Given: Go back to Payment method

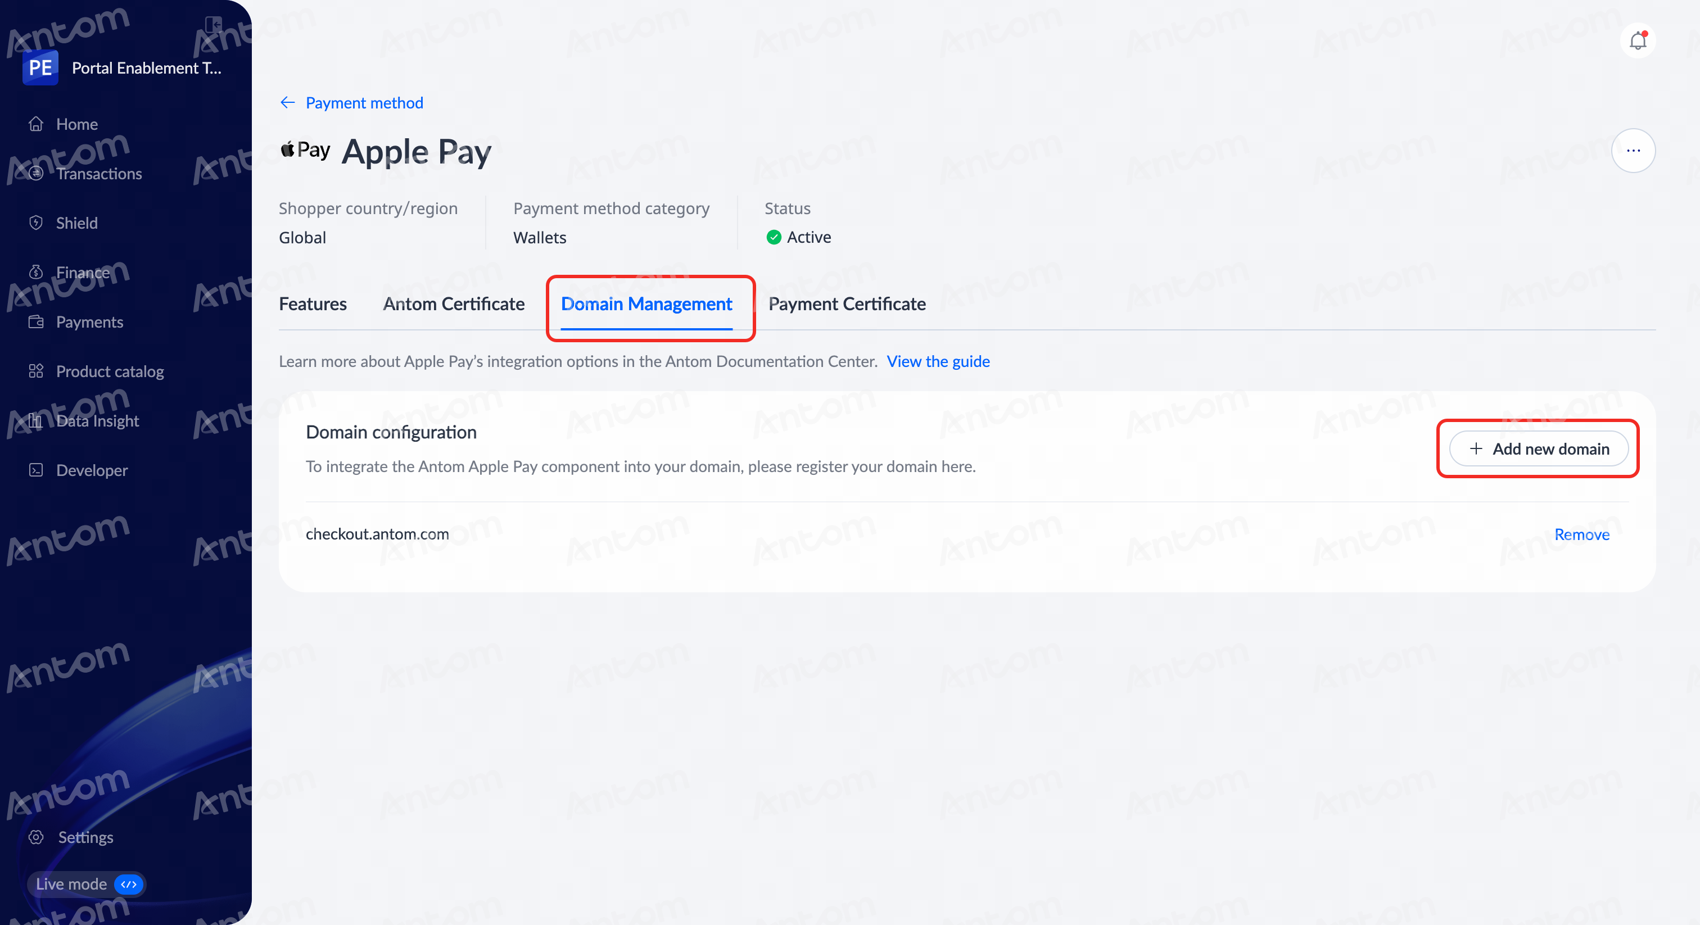Looking at the screenshot, I should [x=364, y=103].
